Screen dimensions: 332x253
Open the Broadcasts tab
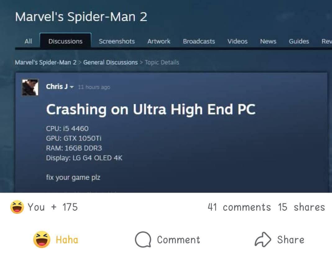[199, 41]
